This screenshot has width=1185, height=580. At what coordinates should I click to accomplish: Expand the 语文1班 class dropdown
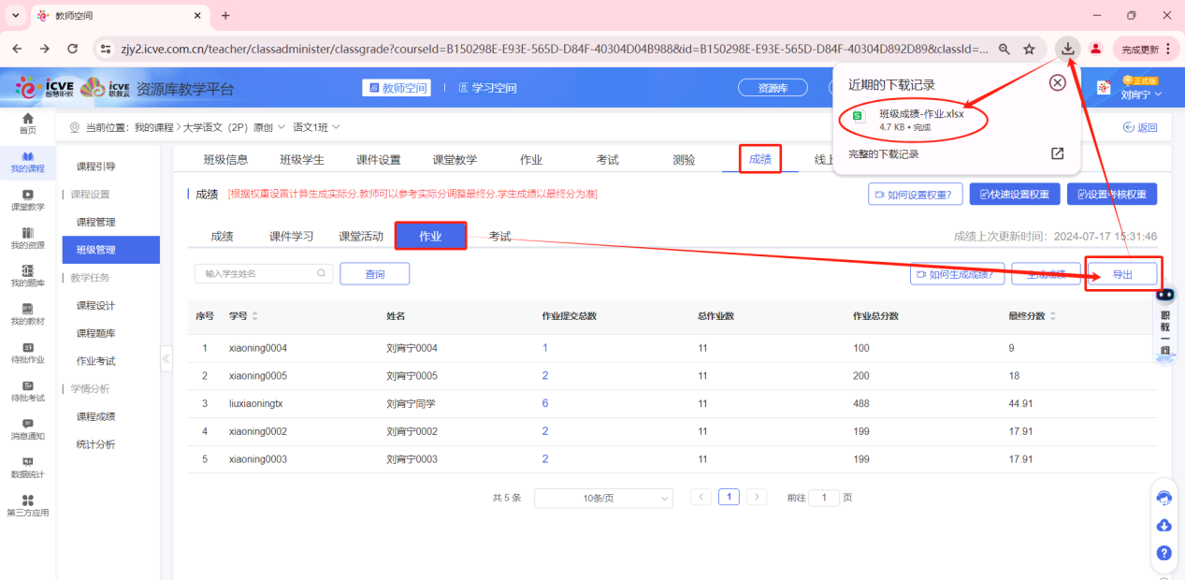coord(316,127)
